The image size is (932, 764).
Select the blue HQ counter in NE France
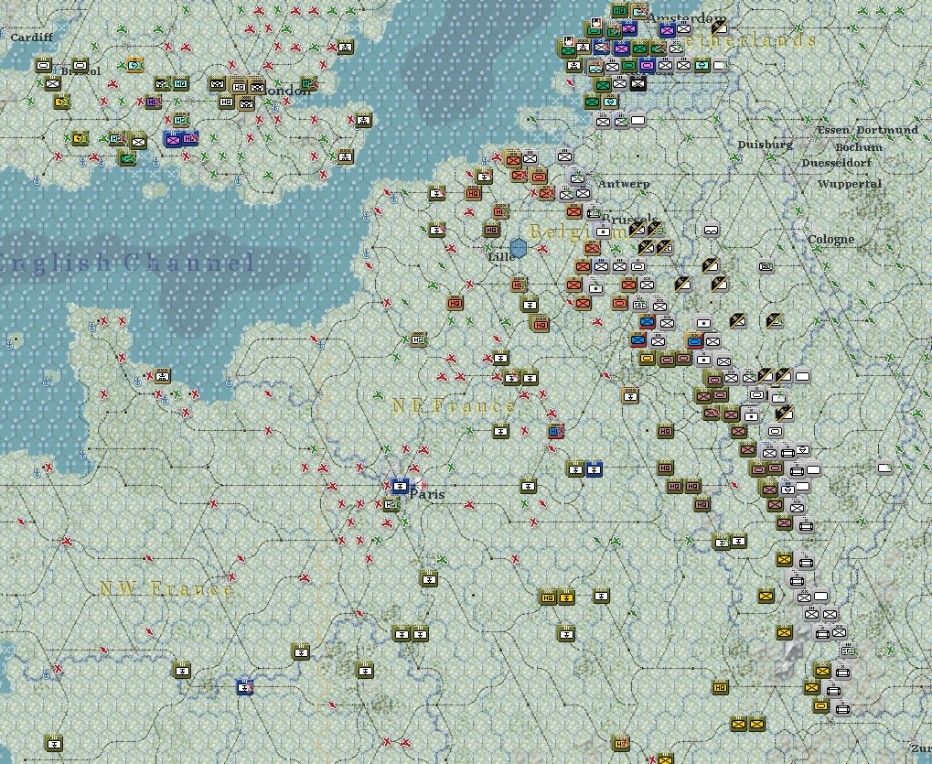coord(556,431)
